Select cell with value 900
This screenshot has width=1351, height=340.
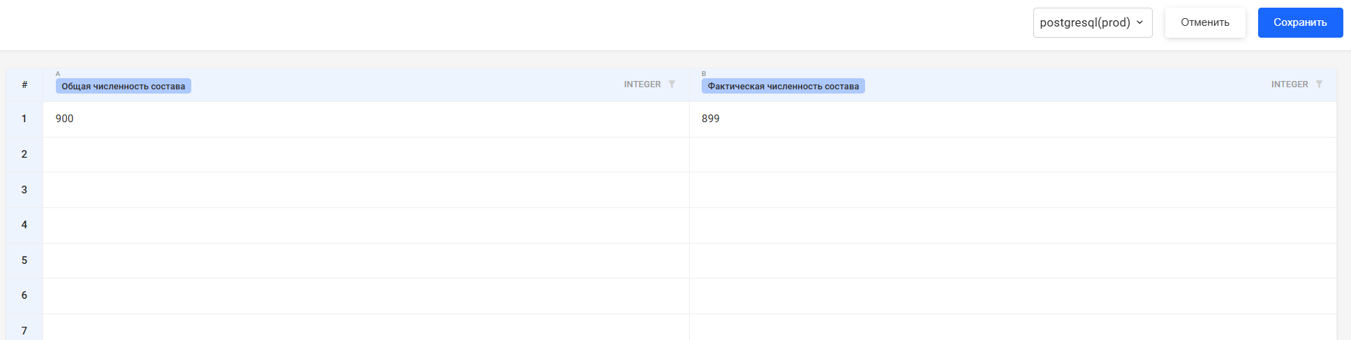click(x=366, y=119)
